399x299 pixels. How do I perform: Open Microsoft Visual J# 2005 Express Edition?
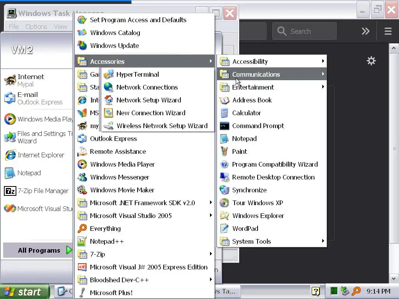pyautogui.click(x=145, y=267)
